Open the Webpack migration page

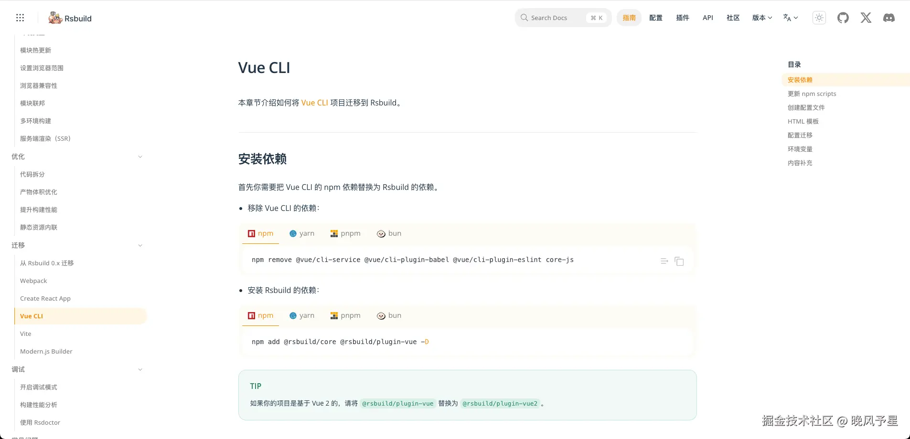pyautogui.click(x=33, y=281)
